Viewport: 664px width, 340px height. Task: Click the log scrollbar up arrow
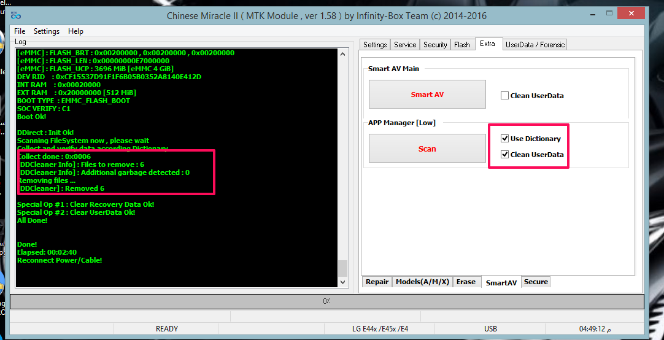pos(342,54)
